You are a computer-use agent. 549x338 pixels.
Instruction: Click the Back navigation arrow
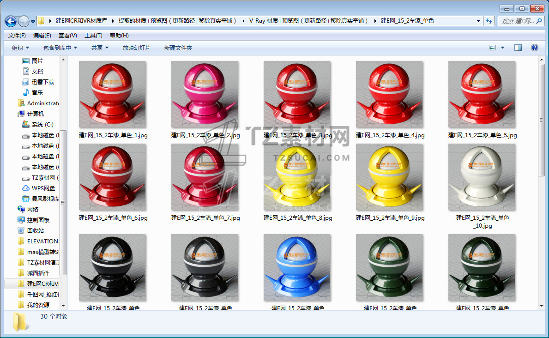point(11,21)
